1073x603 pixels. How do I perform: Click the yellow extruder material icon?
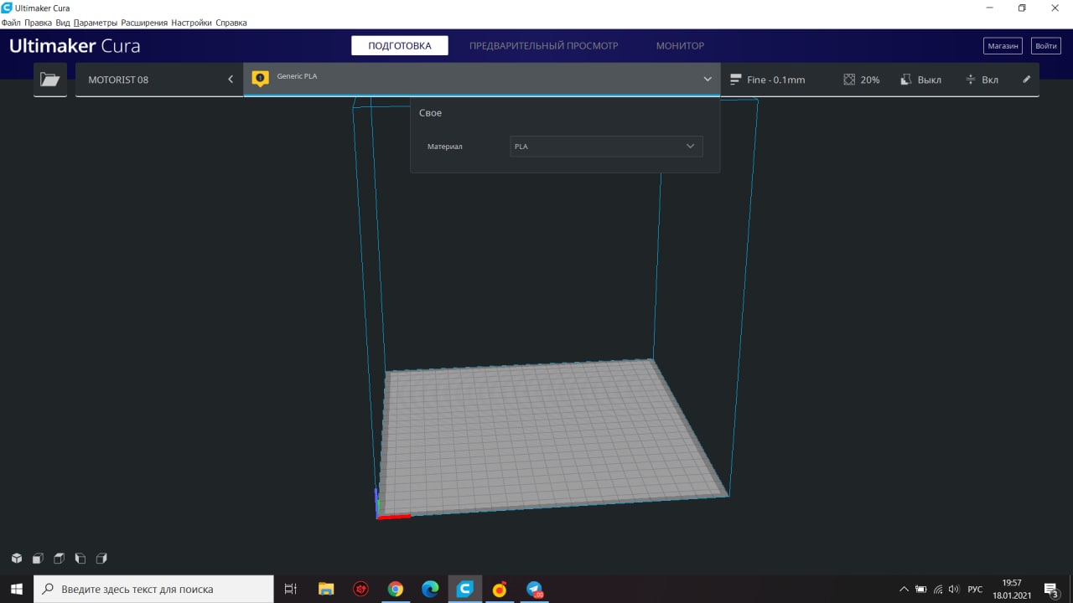[261, 79]
